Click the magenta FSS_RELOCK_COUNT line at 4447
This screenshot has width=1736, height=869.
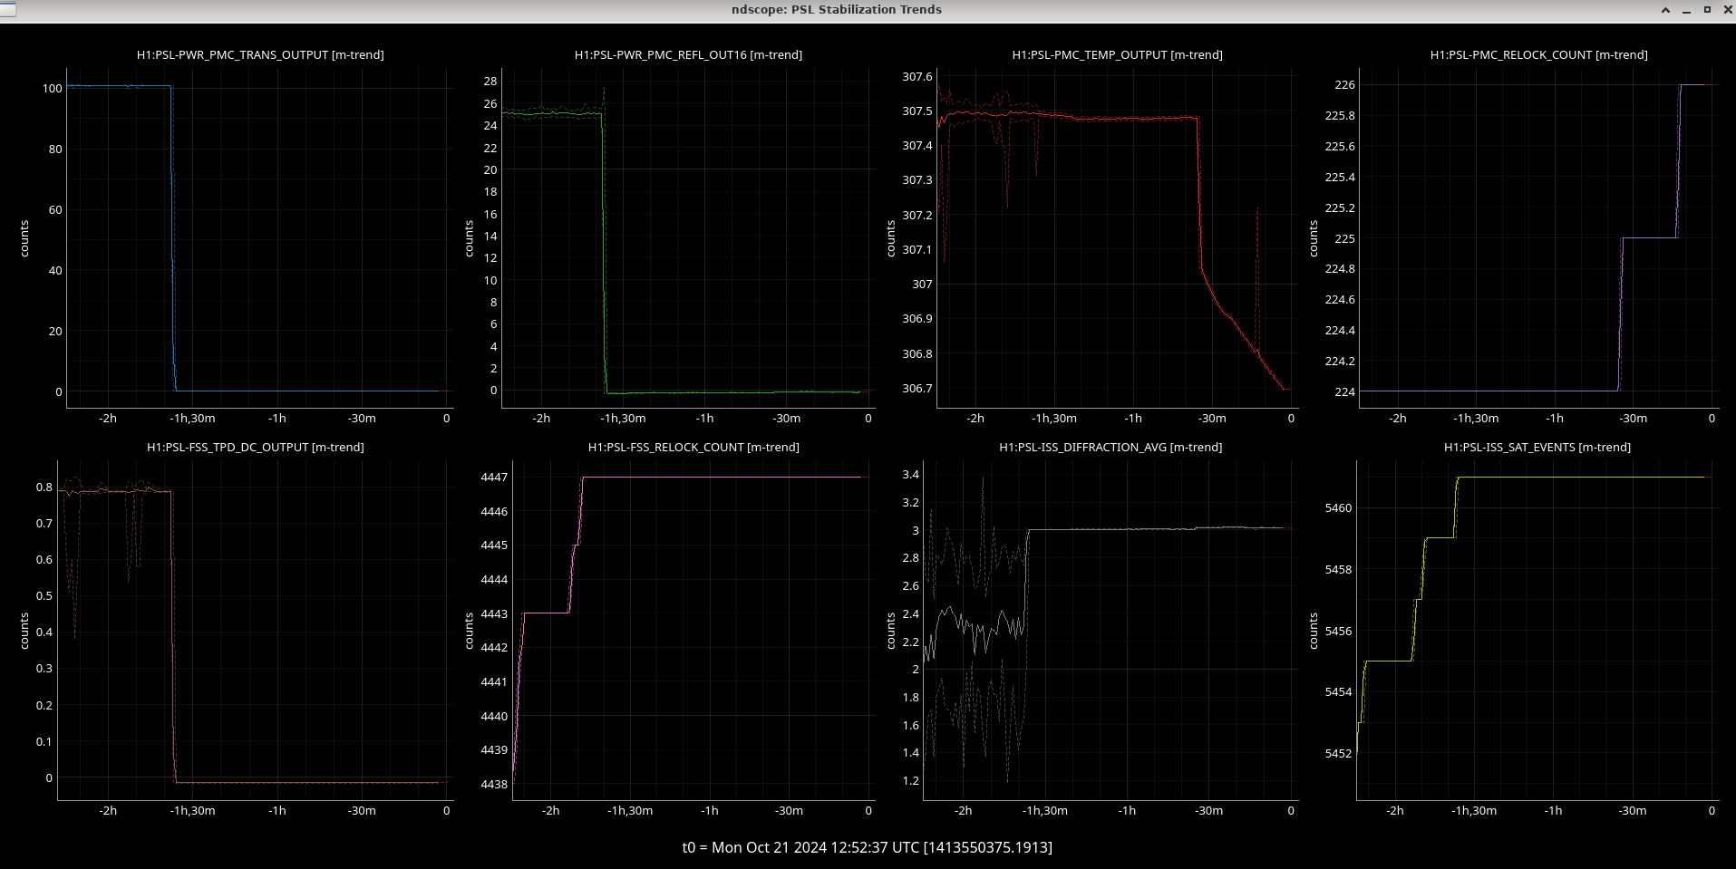pos(722,478)
